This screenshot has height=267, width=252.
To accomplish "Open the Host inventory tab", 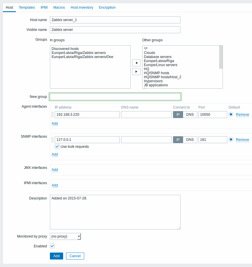I will pyautogui.click(x=82, y=8).
